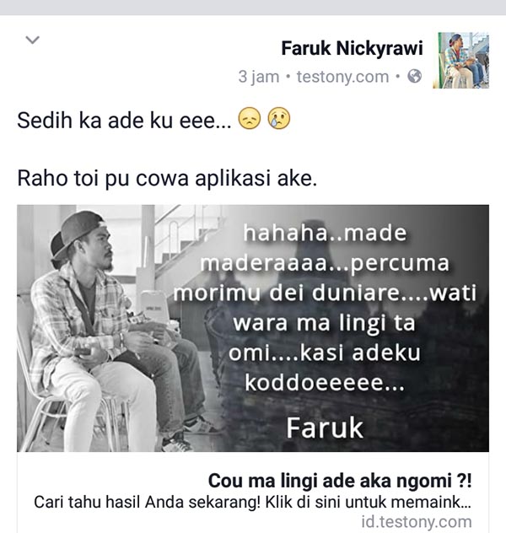Screen dimensions: 506x533
Task: Open 'Cou ma lingi ade aka ngomi ?!' link
Action: 340,481
